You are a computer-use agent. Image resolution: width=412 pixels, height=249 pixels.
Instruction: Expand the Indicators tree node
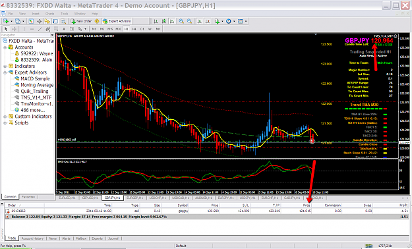(x=5, y=66)
